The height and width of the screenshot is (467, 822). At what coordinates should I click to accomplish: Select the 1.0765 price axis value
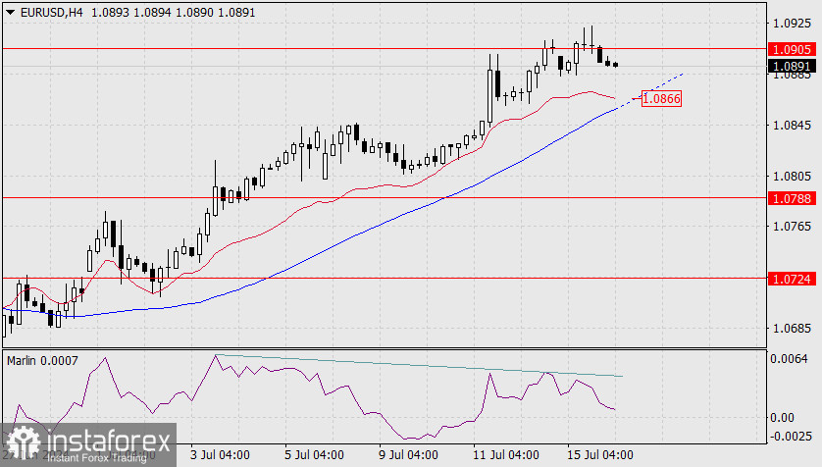point(792,227)
